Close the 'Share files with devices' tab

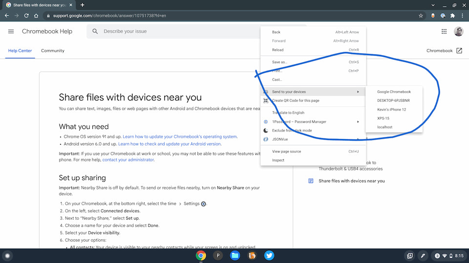(71, 5)
